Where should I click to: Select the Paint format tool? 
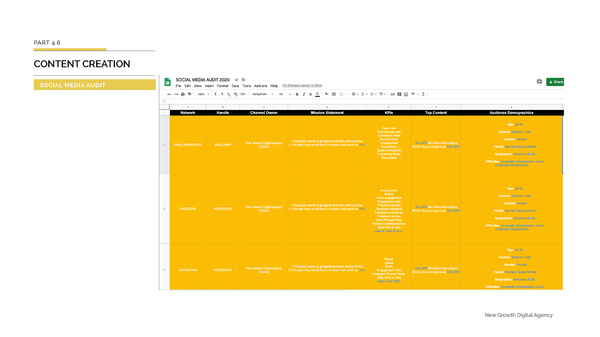[x=189, y=94]
